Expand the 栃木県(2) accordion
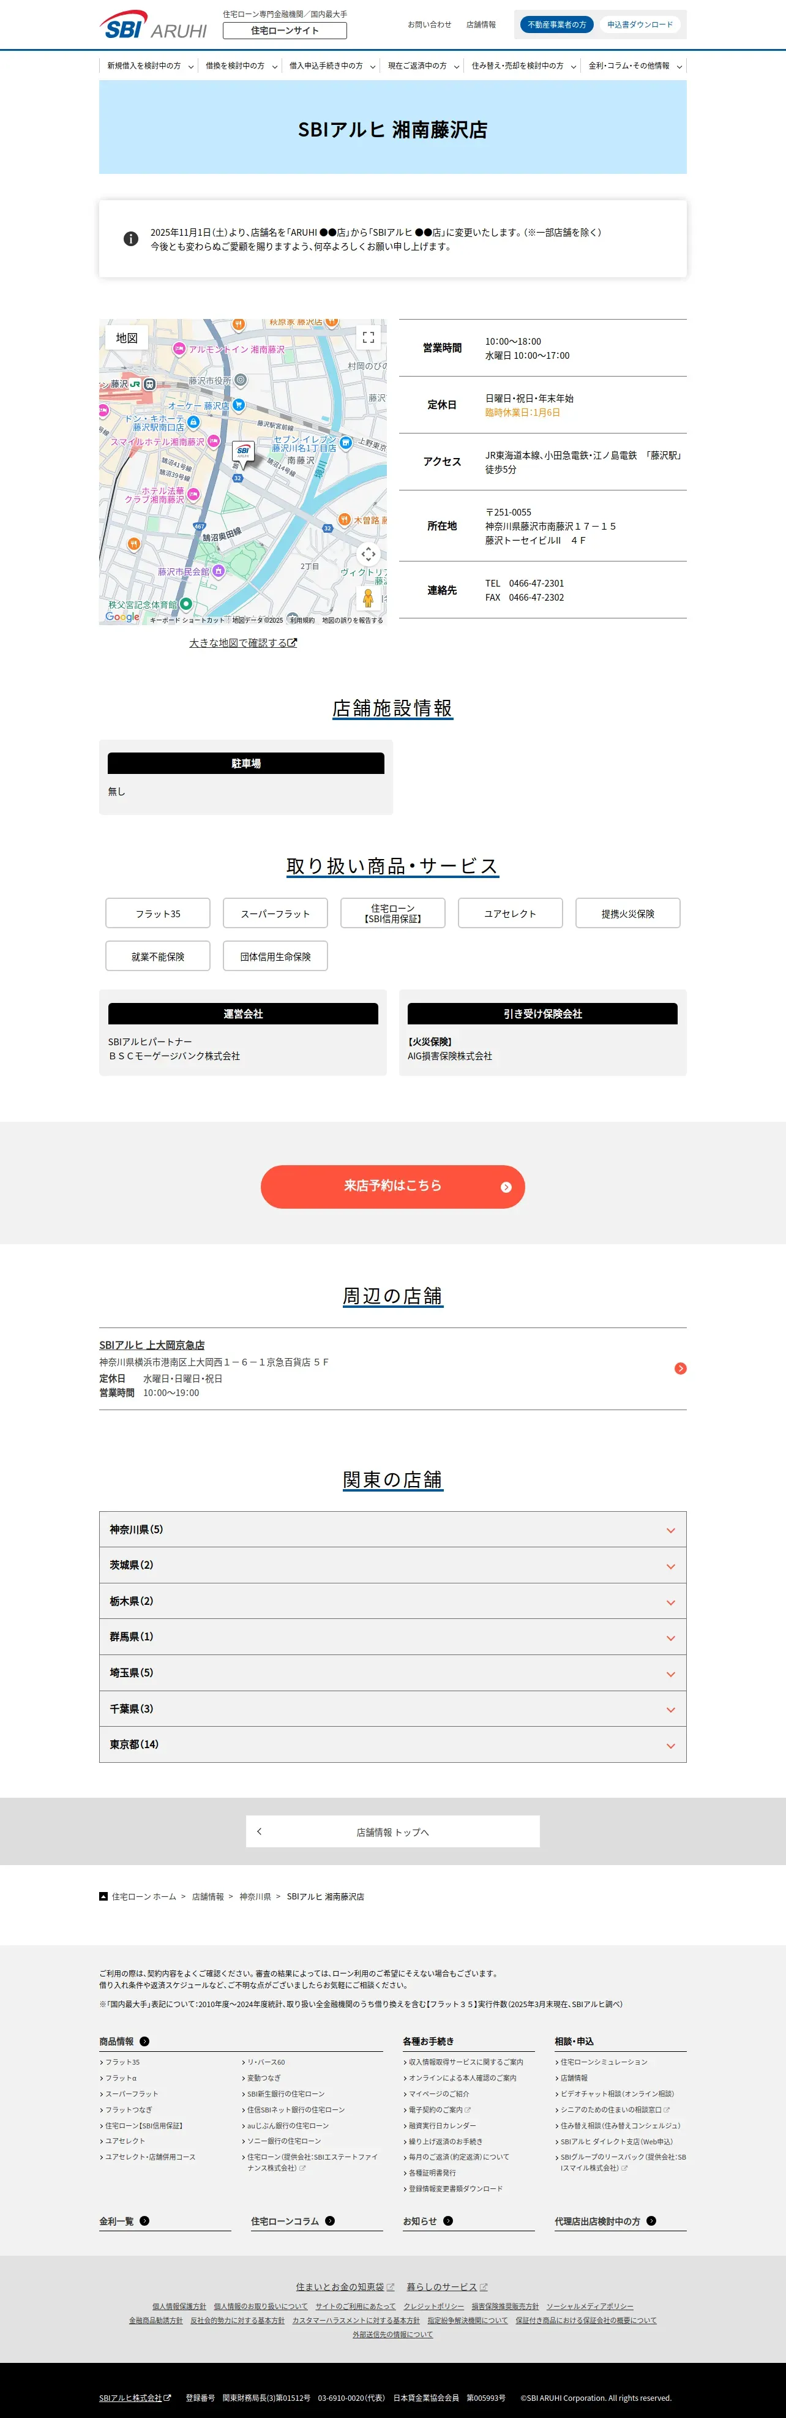This screenshot has width=786, height=2418. point(392,1601)
